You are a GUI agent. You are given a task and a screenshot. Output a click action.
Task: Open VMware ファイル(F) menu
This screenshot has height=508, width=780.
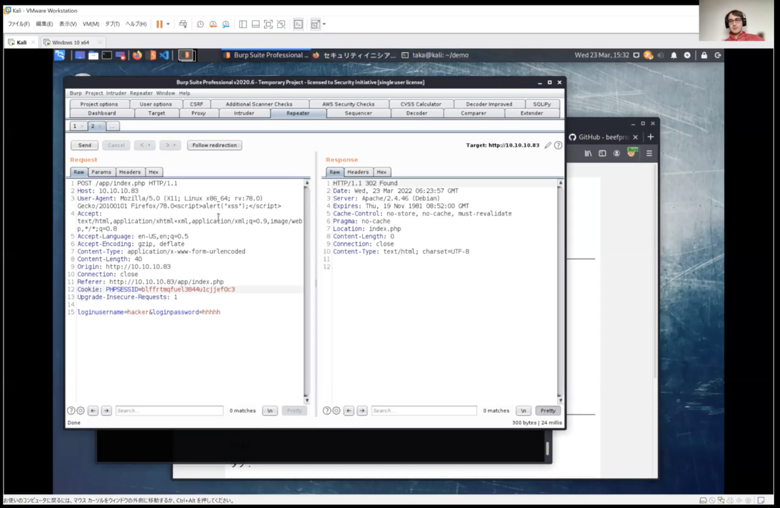tap(18, 24)
